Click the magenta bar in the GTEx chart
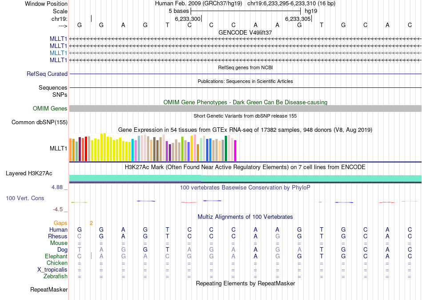 (x=235, y=150)
